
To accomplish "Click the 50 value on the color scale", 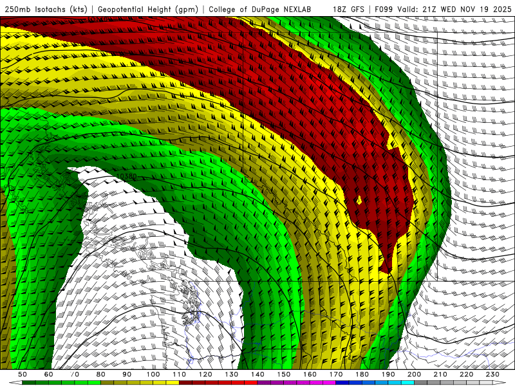I will (x=23, y=374).
